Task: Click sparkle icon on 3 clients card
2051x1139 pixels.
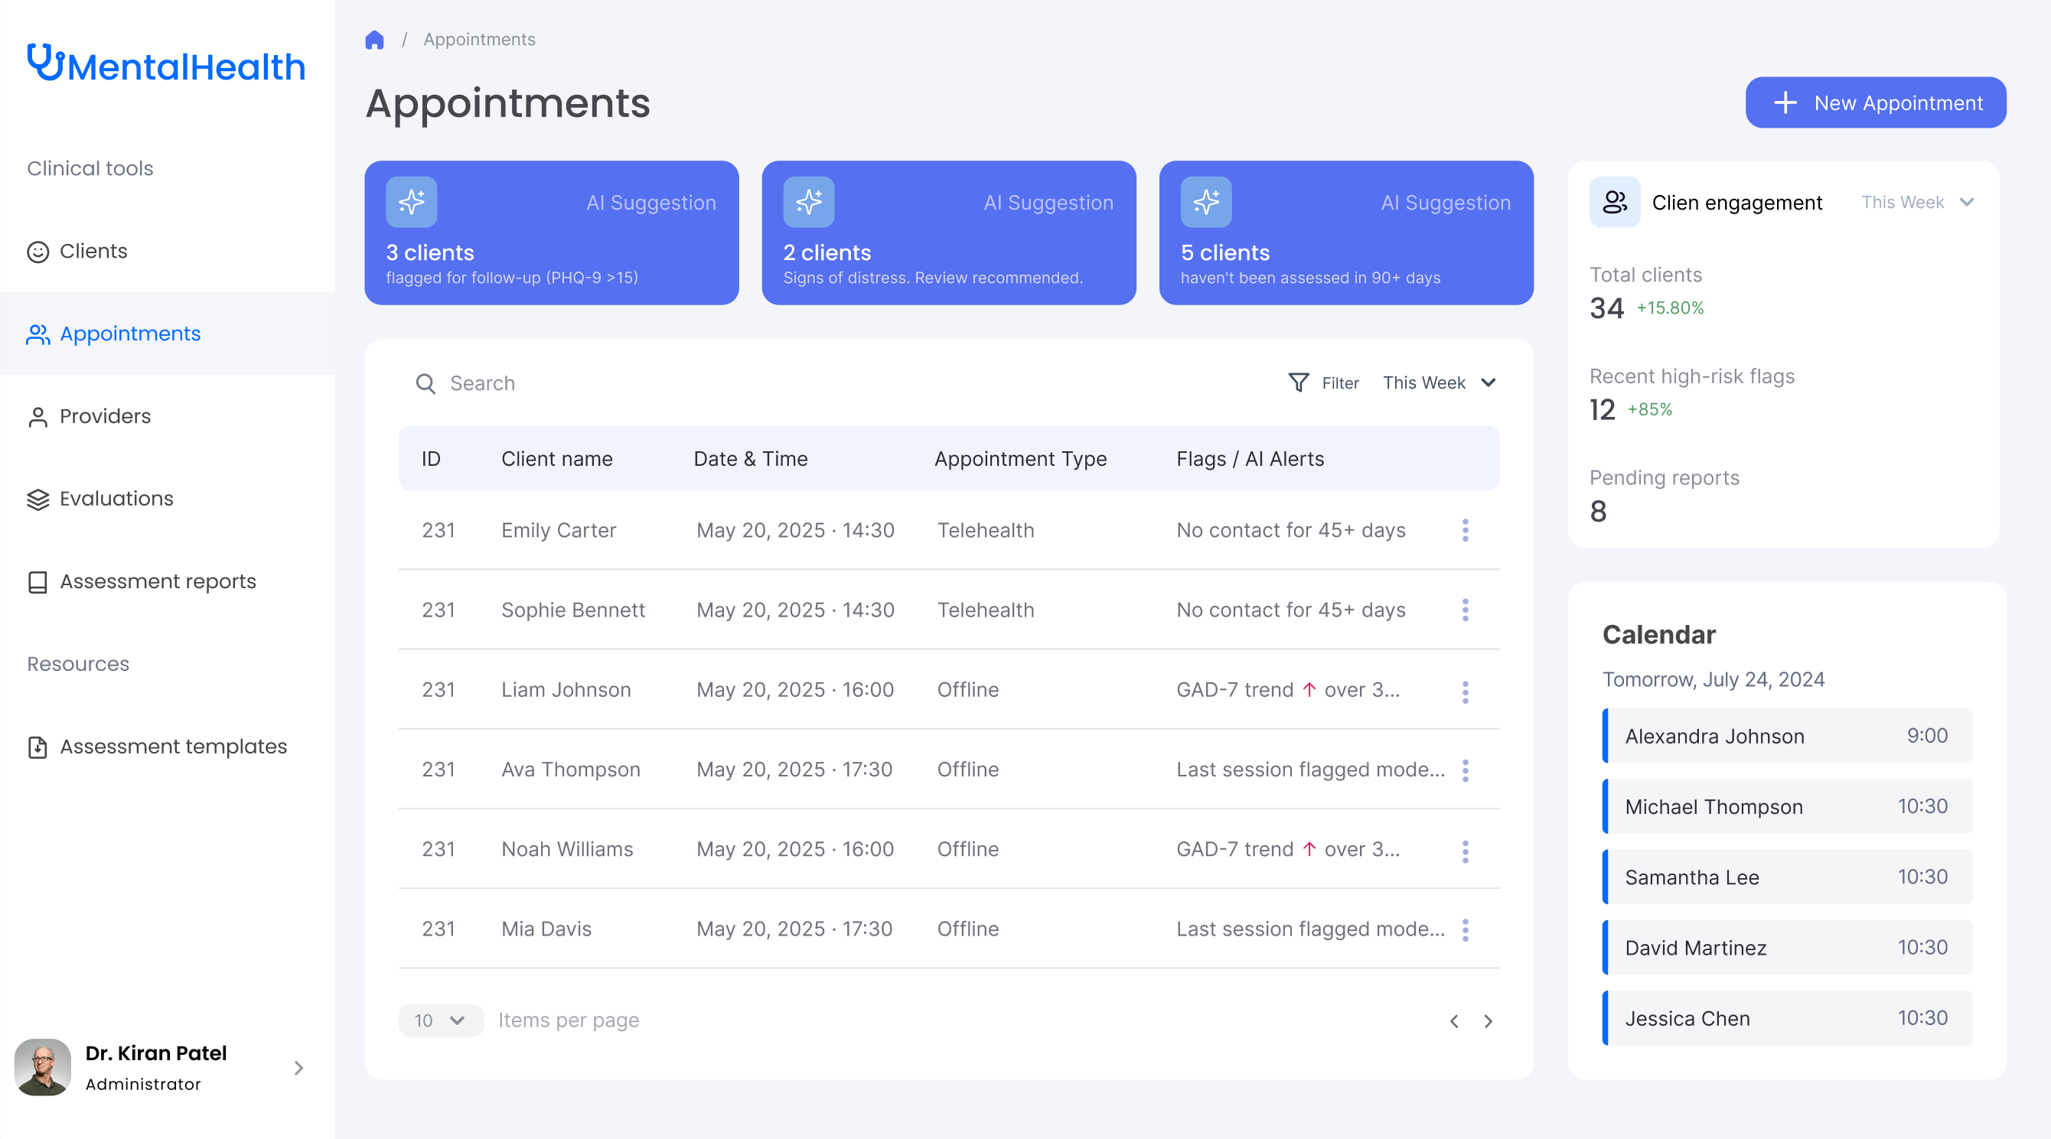Action: click(411, 202)
